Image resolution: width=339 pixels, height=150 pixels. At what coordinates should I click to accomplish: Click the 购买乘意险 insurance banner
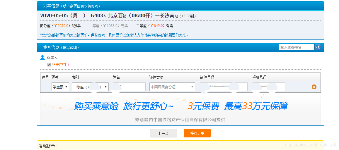pyautogui.click(x=180, y=109)
